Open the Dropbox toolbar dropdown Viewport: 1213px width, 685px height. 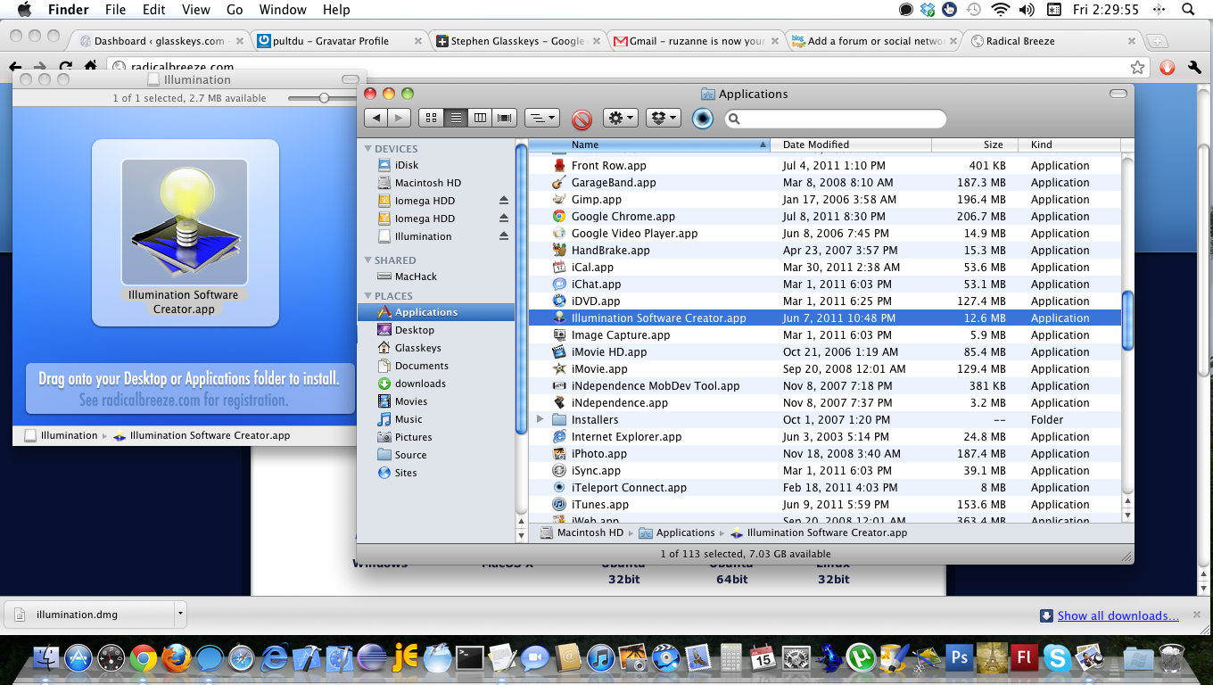662,118
